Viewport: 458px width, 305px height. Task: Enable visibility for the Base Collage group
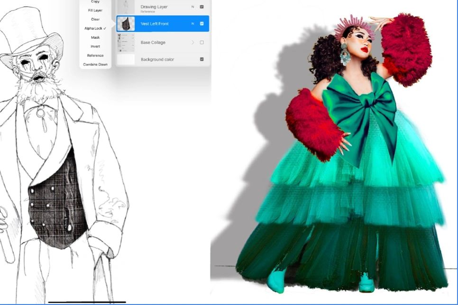point(201,42)
